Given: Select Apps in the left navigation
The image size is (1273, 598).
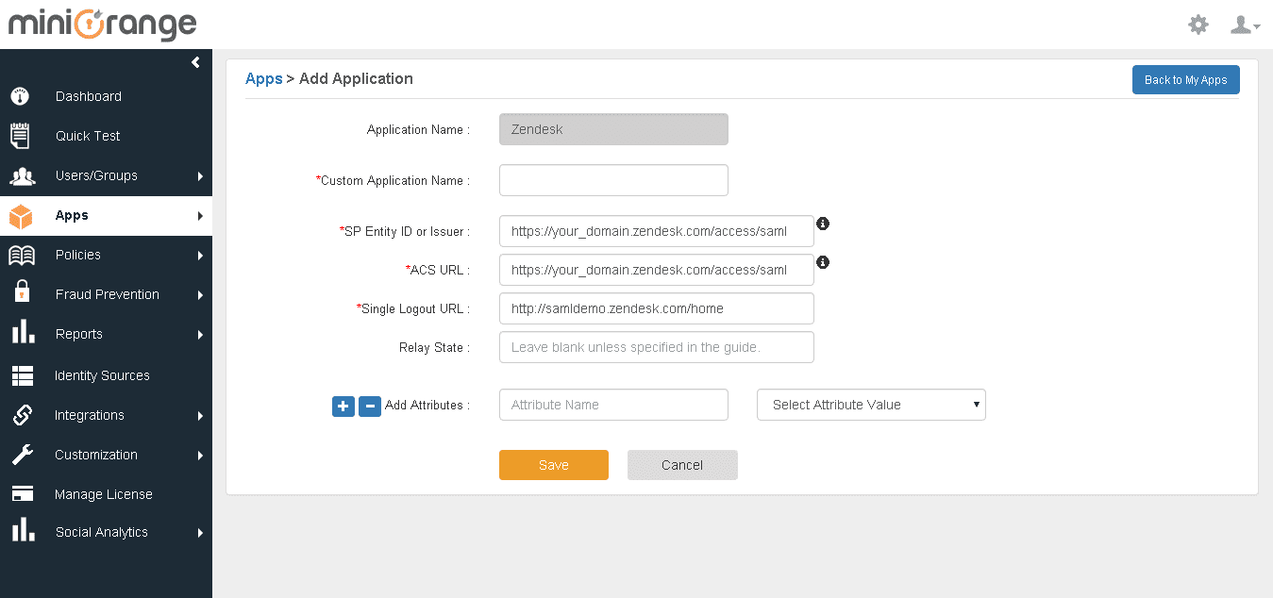Looking at the screenshot, I should point(71,214).
